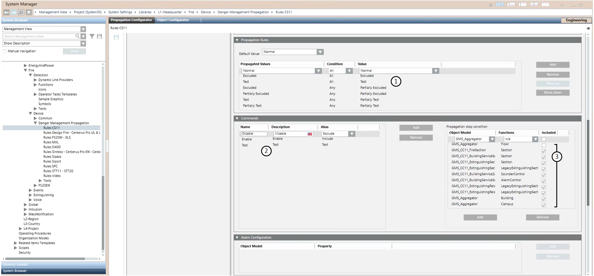Viewport: 594px width, 276px height.
Task: Click the favorites star icon
Action: coord(29,12)
